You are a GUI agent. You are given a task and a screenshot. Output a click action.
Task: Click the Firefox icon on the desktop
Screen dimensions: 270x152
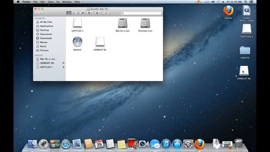pos(228,11)
